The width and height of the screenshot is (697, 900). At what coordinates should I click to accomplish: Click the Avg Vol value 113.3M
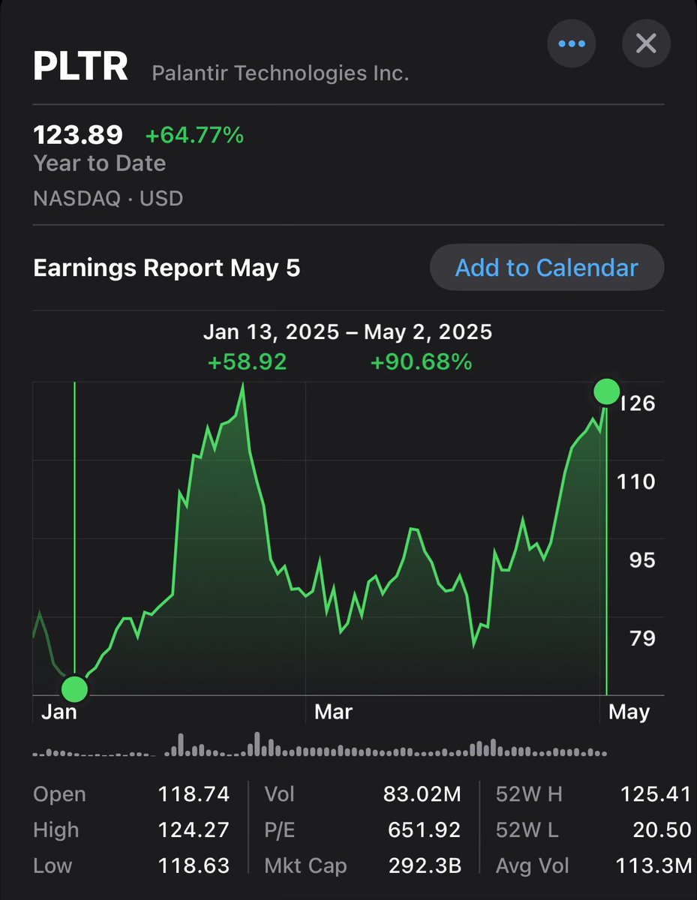[654, 866]
